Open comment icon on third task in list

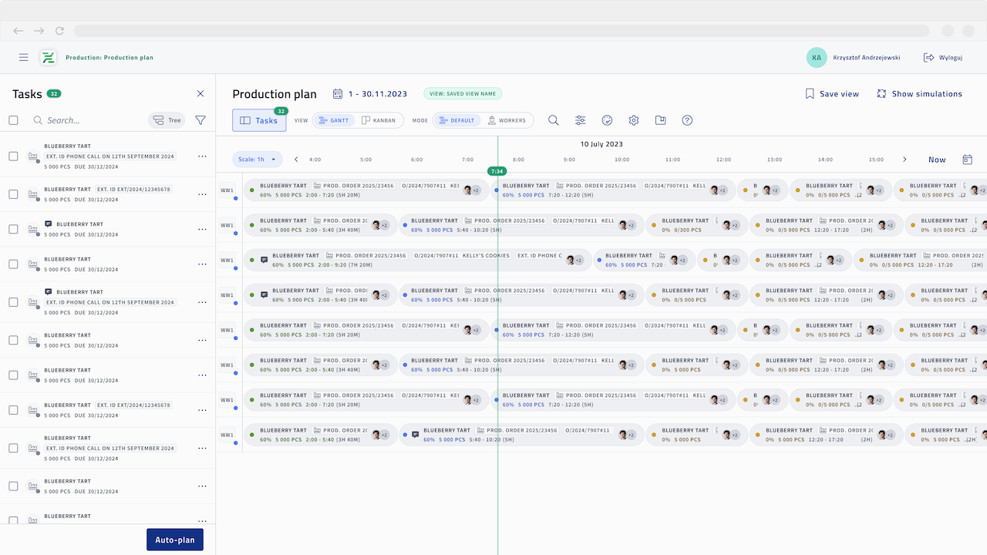pyautogui.click(x=49, y=224)
